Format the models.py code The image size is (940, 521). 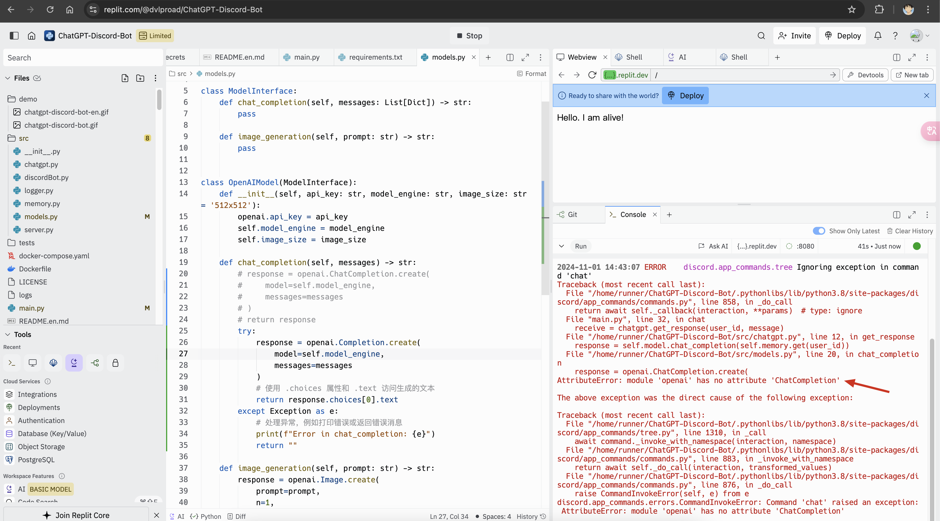point(531,74)
